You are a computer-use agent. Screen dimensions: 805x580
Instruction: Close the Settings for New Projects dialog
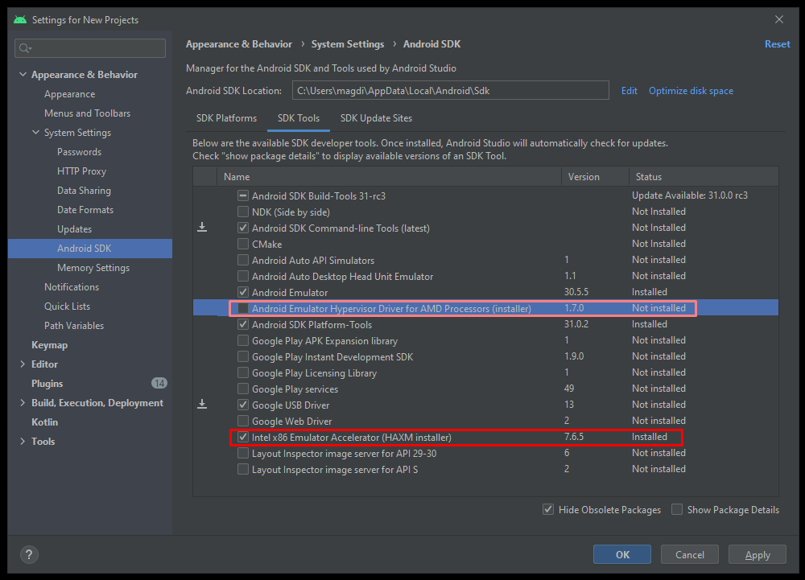(x=778, y=19)
